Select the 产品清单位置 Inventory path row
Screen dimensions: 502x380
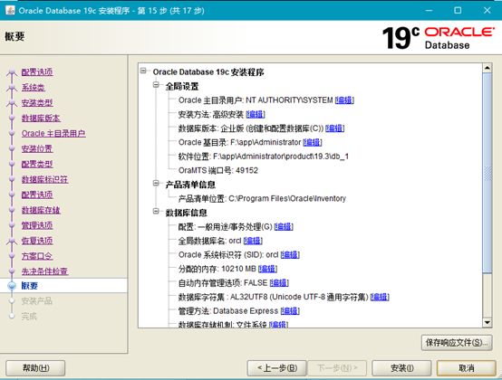[x=262, y=199]
